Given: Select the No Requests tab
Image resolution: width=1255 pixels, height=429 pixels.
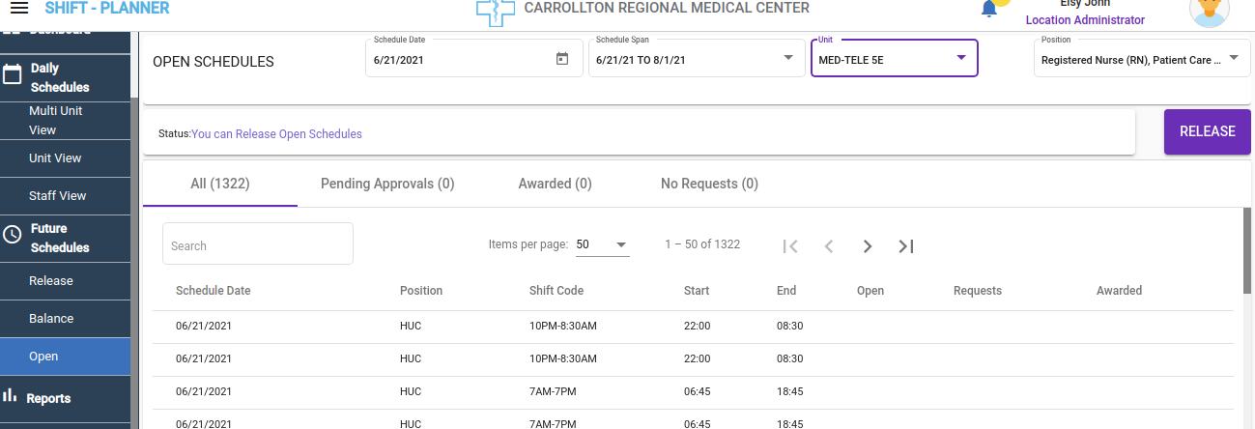Looking at the screenshot, I should (709, 184).
